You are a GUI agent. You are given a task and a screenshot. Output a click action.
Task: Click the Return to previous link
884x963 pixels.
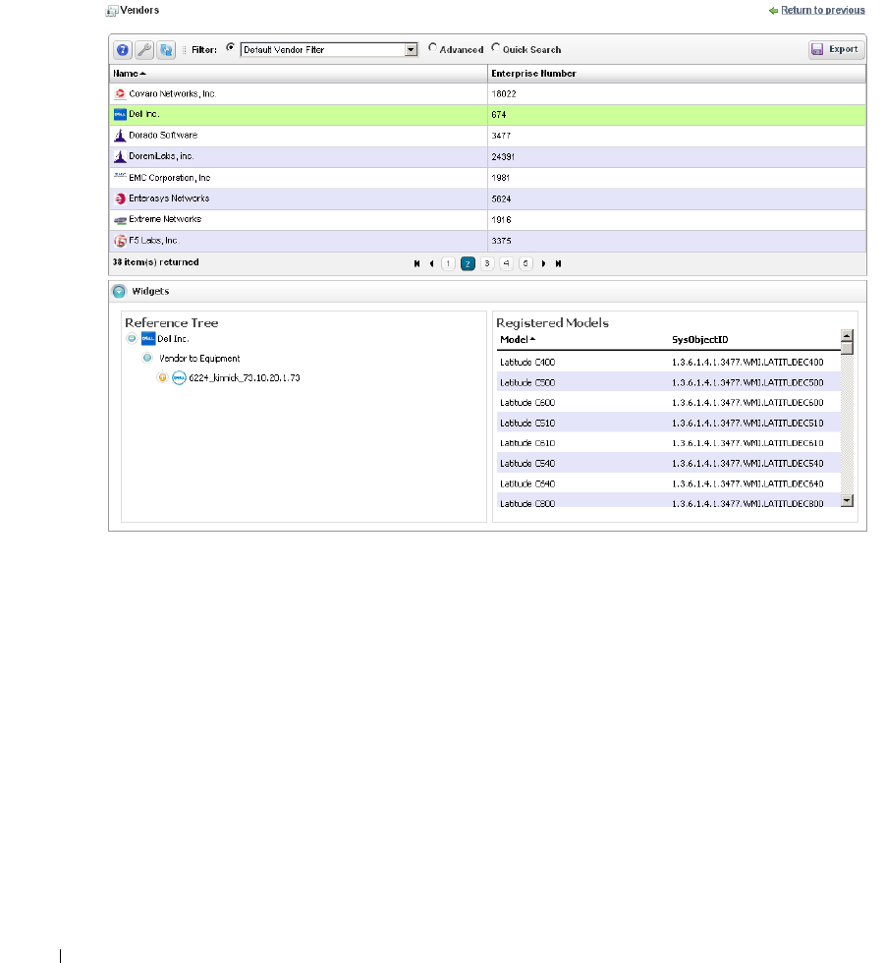pyautogui.click(x=823, y=11)
